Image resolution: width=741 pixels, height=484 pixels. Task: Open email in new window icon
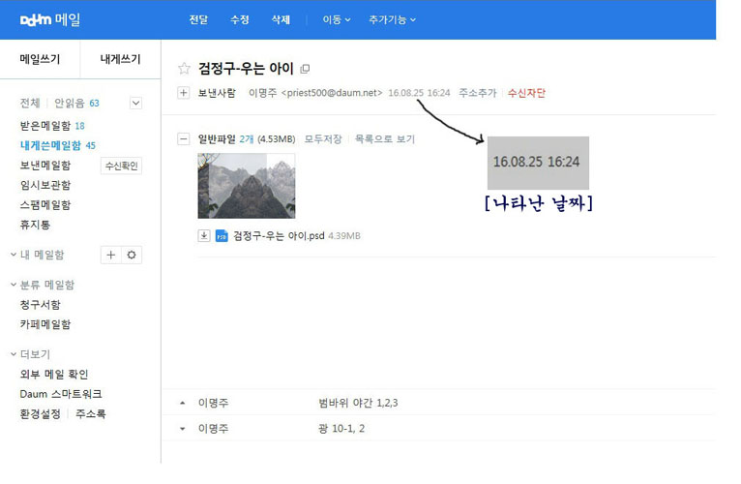(306, 69)
